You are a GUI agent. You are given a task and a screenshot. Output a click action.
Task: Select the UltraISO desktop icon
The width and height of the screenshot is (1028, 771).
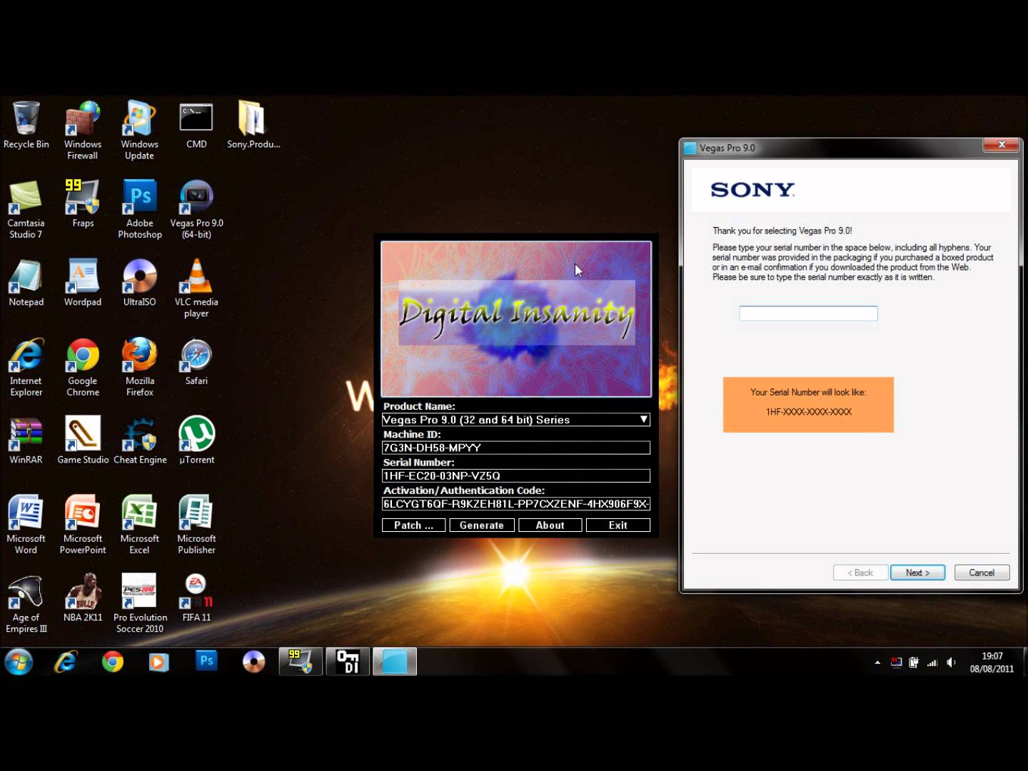tap(139, 283)
